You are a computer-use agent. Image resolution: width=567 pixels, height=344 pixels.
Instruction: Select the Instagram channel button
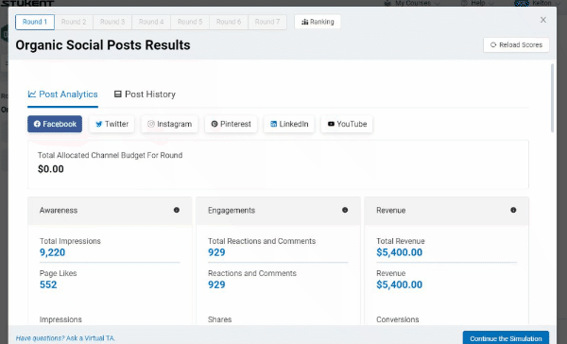point(169,124)
